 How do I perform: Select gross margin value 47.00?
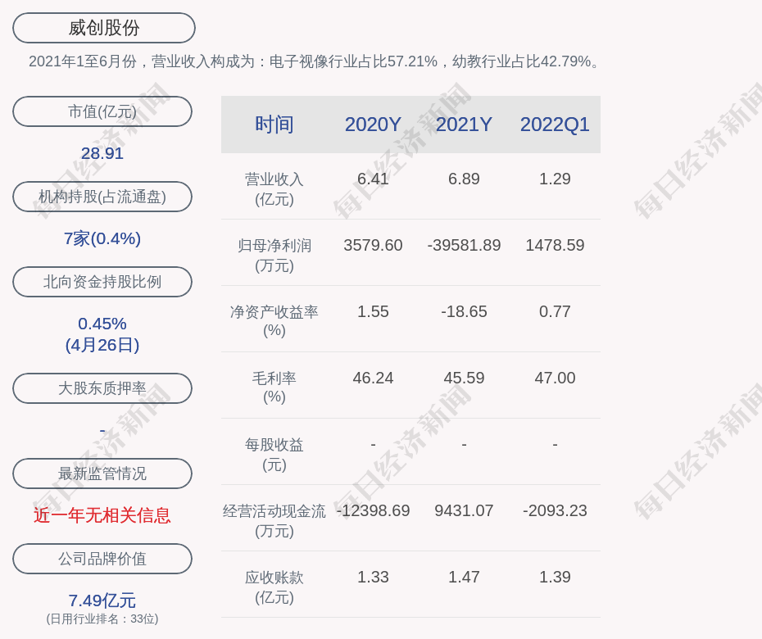(555, 378)
